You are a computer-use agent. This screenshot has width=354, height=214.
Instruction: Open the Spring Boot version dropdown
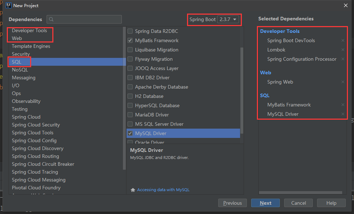point(228,20)
